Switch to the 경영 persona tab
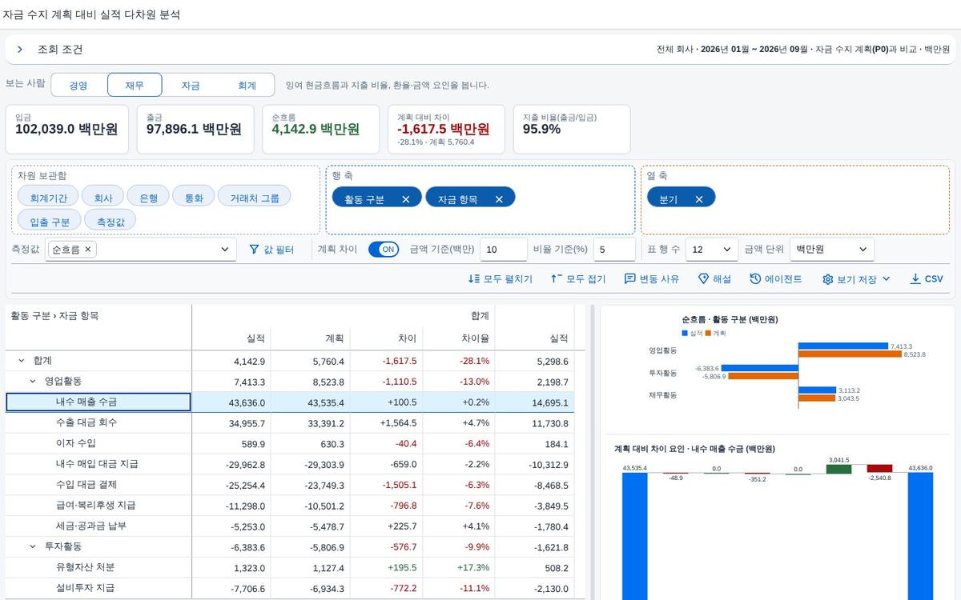This screenshot has width=961, height=600. pyautogui.click(x=78, y=85)
